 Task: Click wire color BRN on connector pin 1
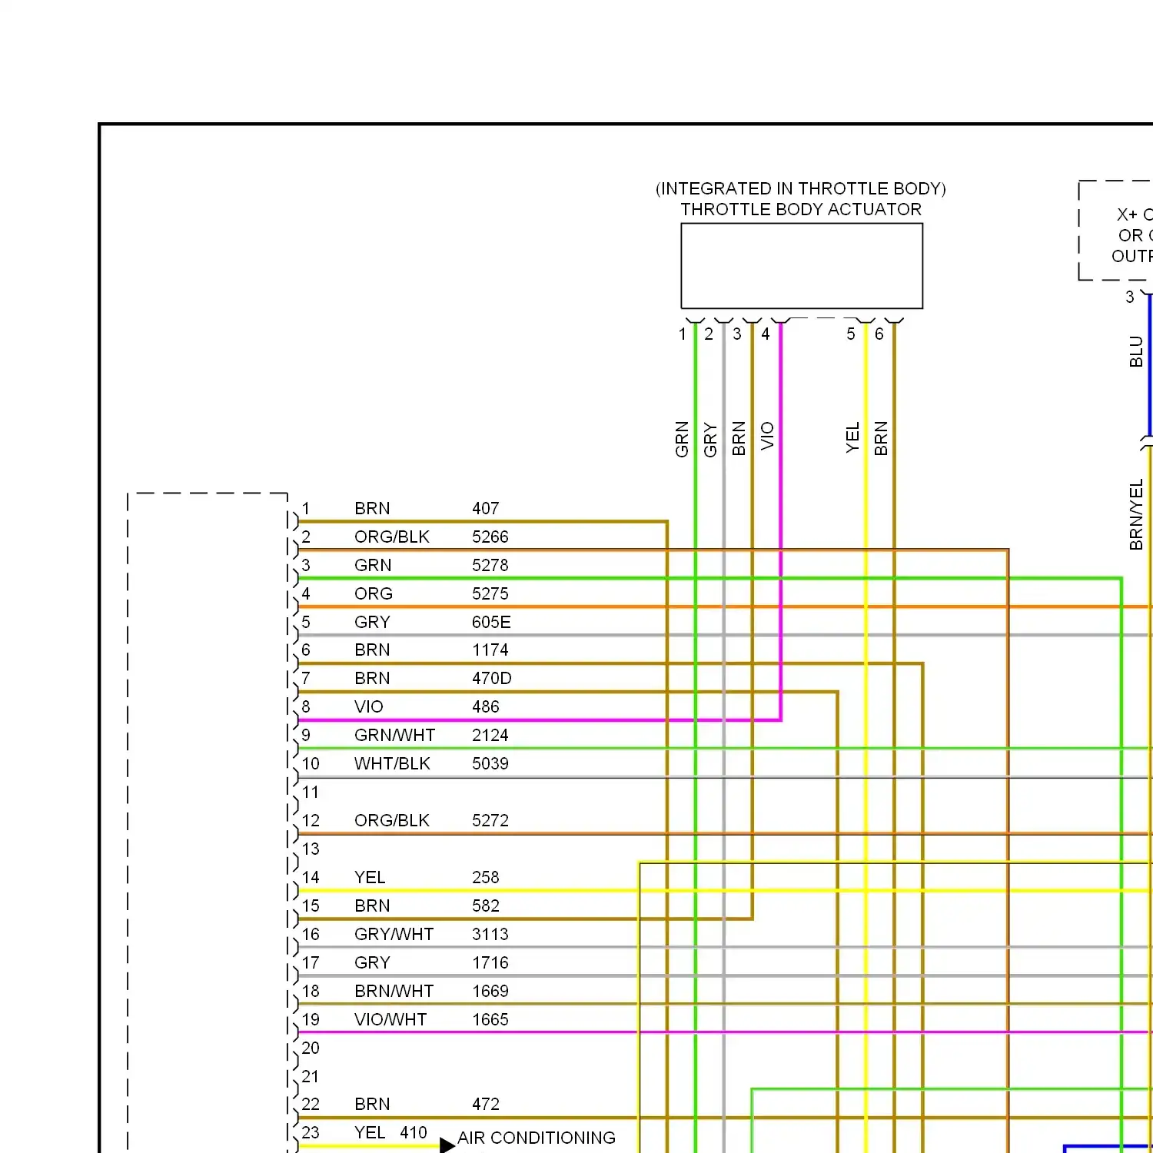point(372,509)
